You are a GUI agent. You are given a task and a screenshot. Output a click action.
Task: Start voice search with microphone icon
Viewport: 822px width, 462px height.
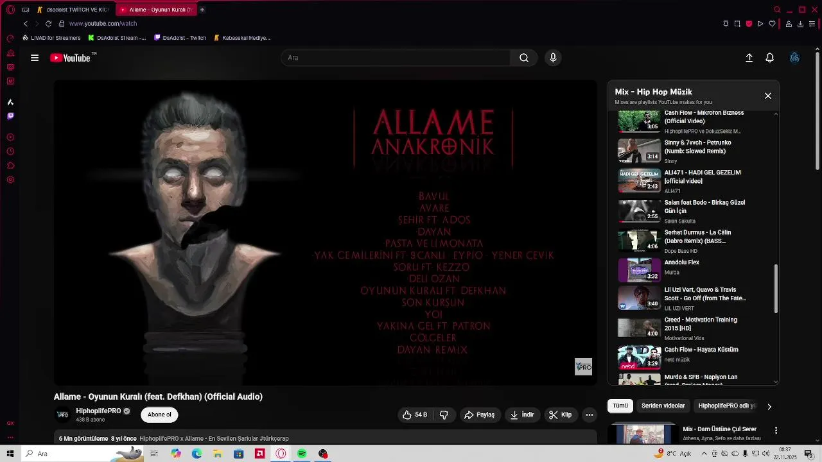pyautogui.click(x=553, y=58)
